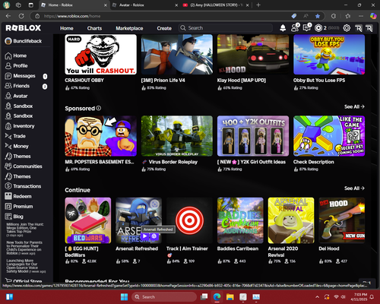Open the system tray hidden icons chevron
This screenshot has height=304, width=380.
(x=317, y=297)
